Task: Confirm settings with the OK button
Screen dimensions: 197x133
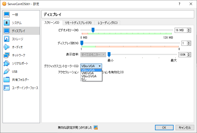Action: tap(164, 127)
